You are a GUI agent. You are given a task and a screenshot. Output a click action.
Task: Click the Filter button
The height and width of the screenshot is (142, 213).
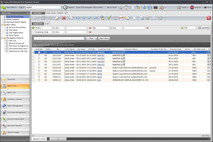tap(91, 38)
